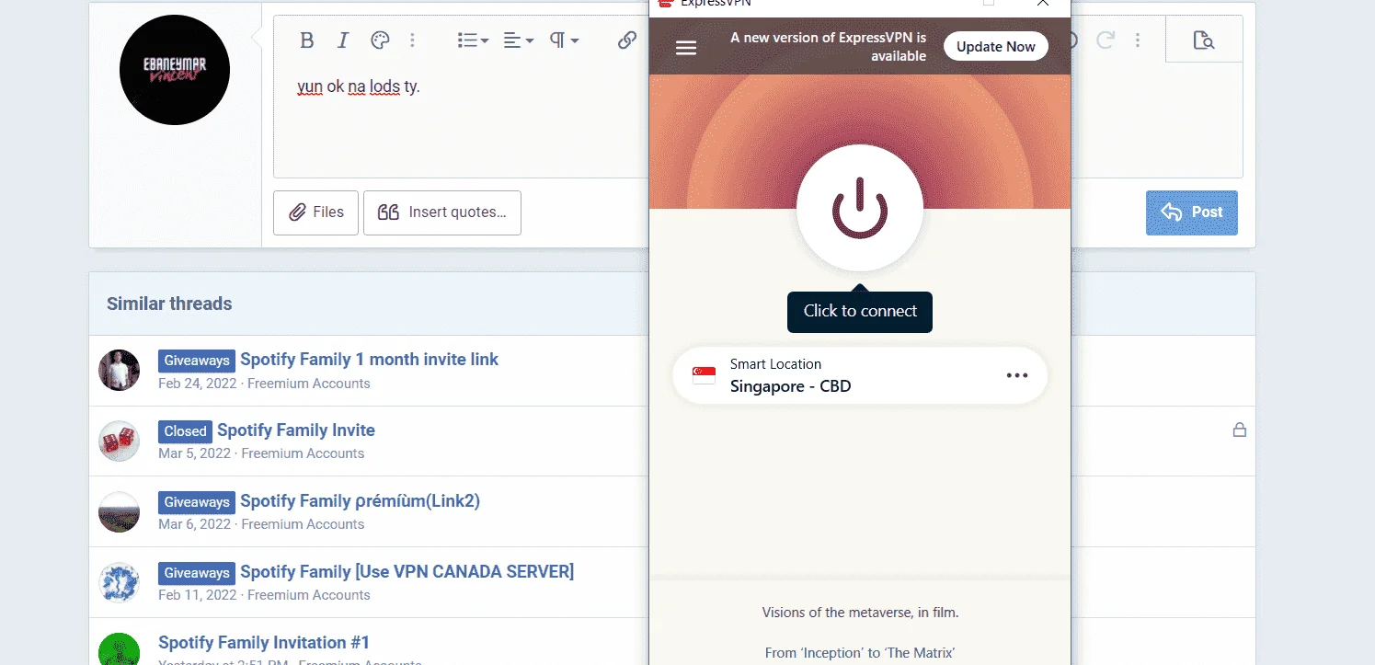Click the Insert quotes button

442,212
